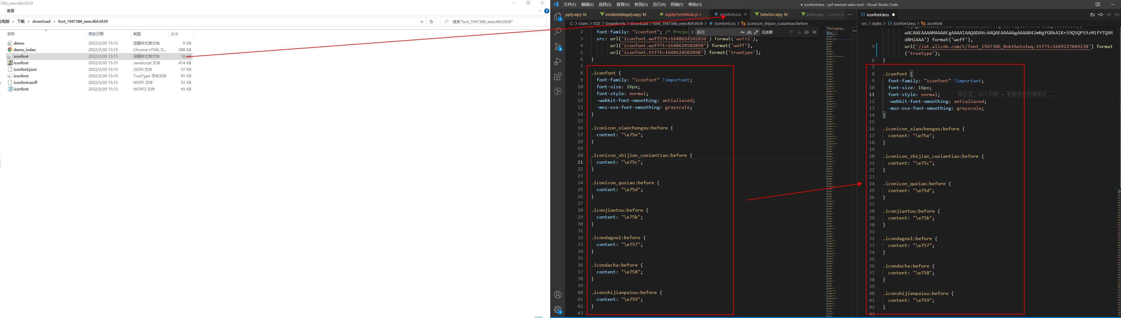Select the iconfont WOFF2 file
Viewport: 1121px width, 318px height.
99,89
